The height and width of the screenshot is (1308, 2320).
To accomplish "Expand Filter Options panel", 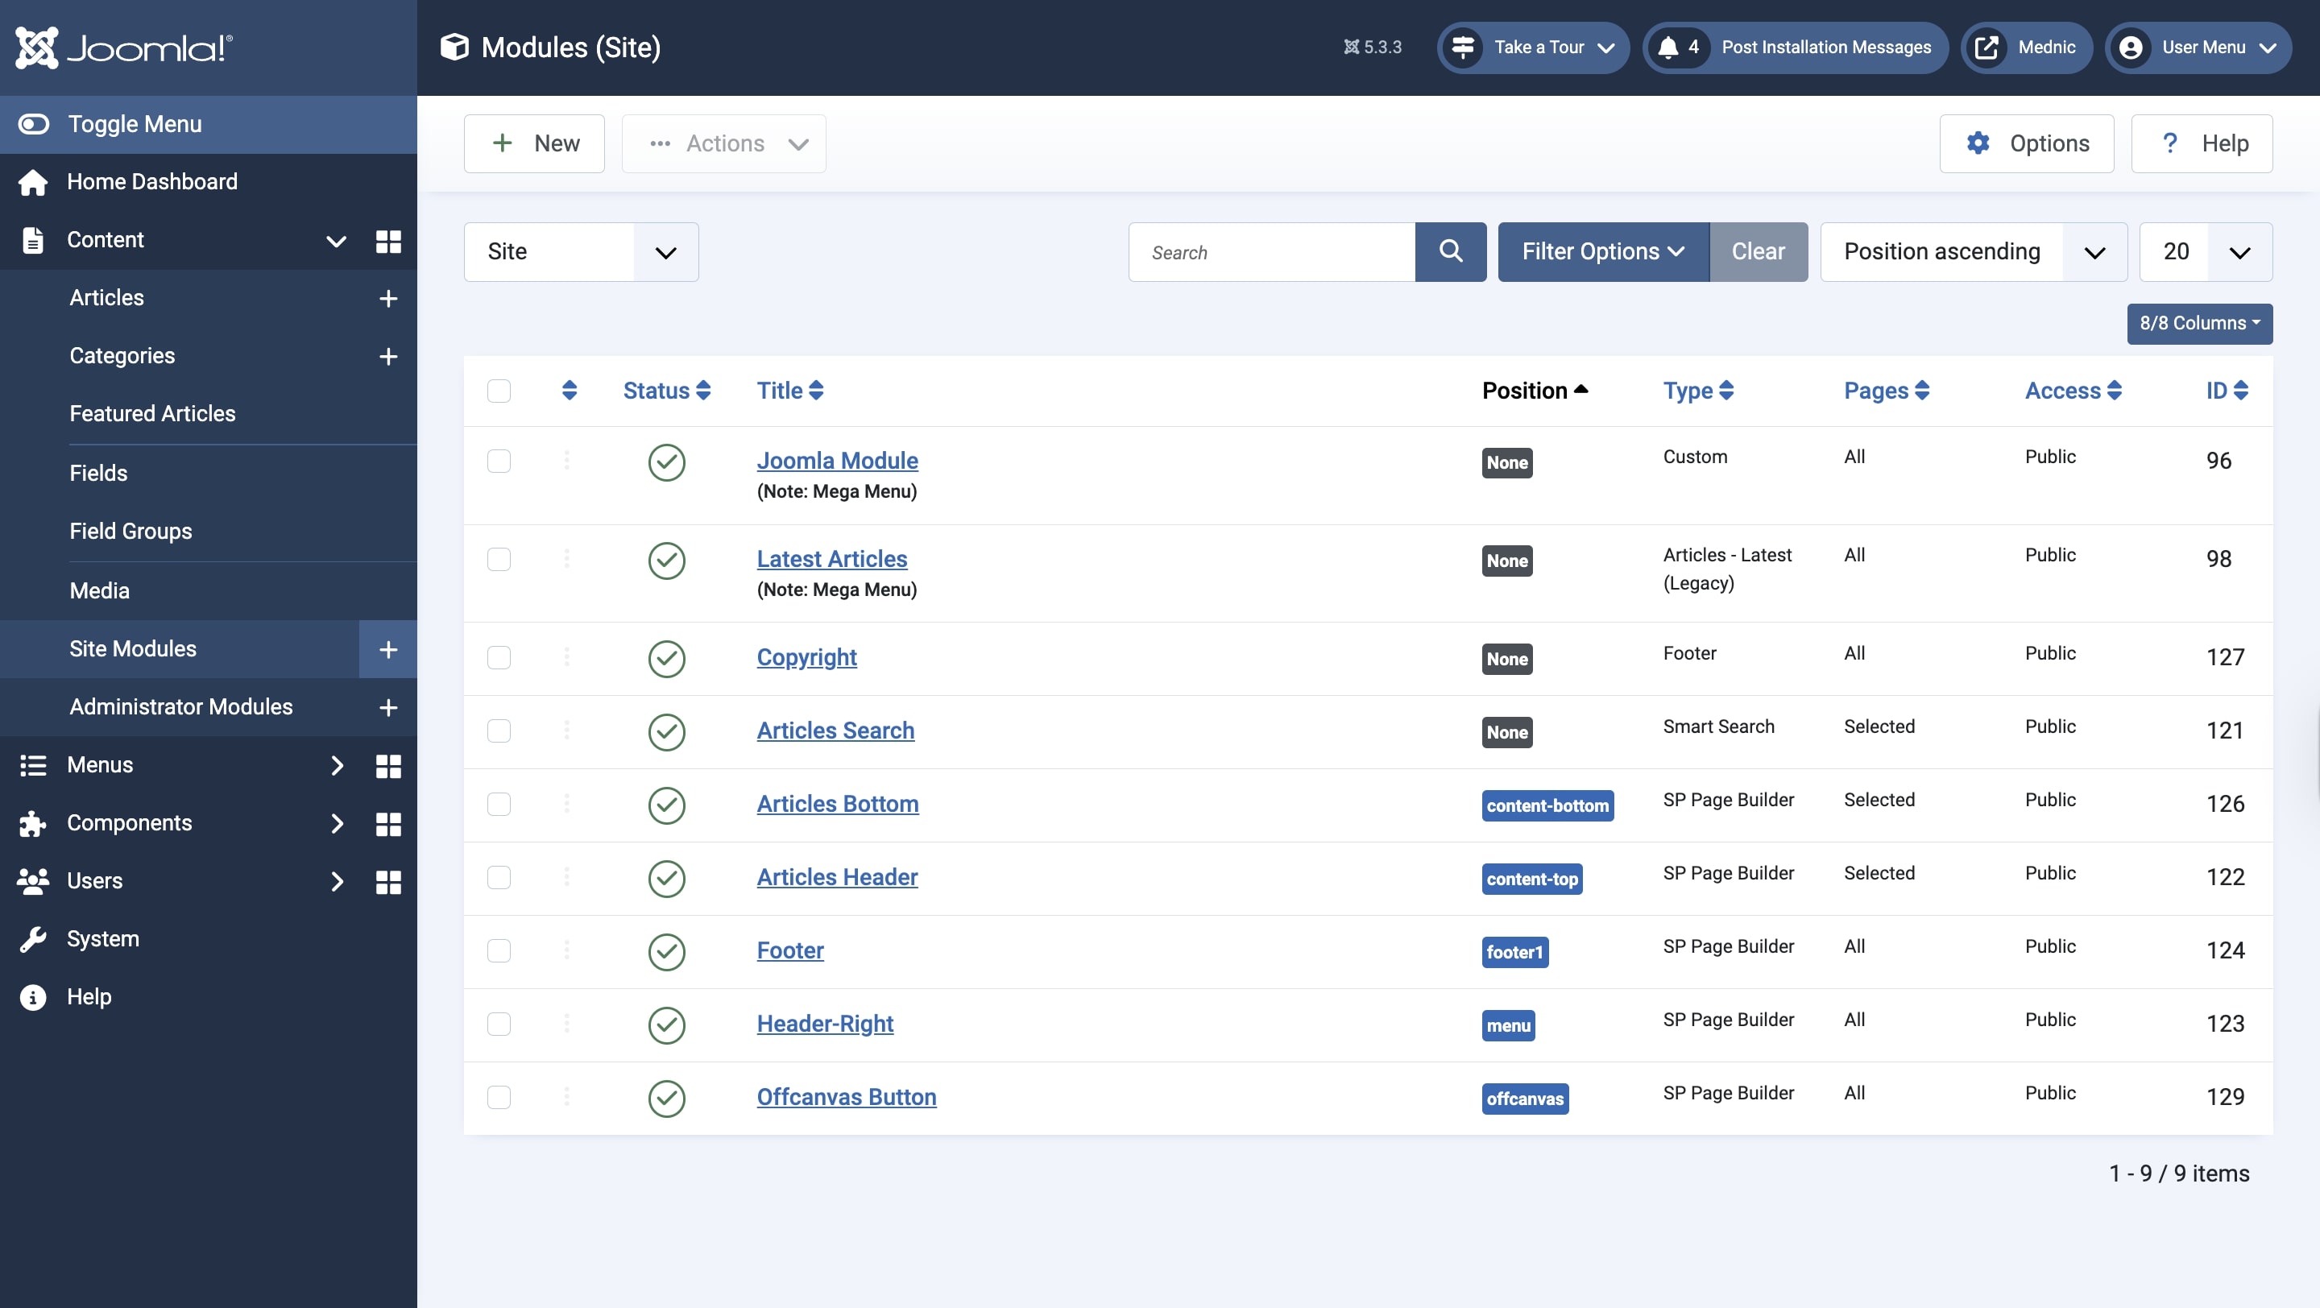I will pyautogui.click(x=1602, y=251).
